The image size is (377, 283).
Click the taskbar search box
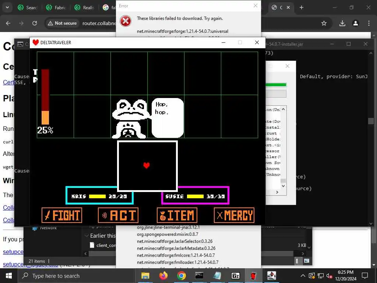pos(77,276)
